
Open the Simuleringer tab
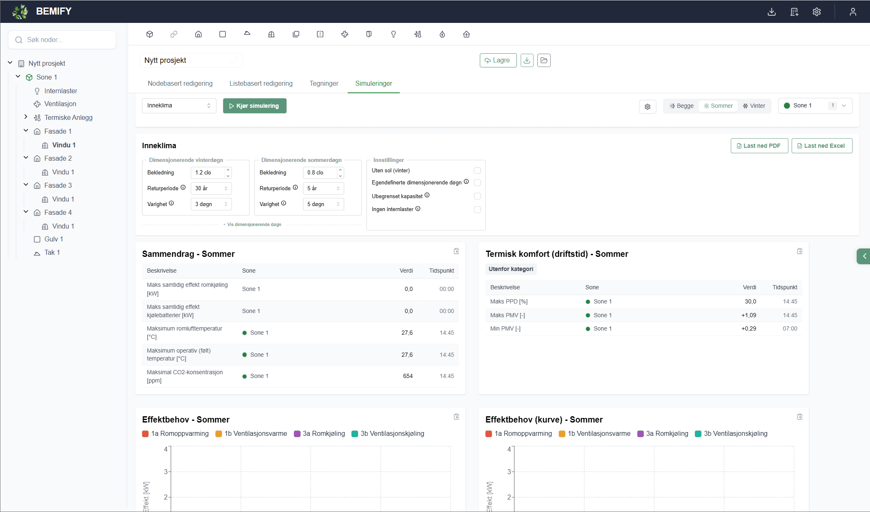[x=374, y=83]
